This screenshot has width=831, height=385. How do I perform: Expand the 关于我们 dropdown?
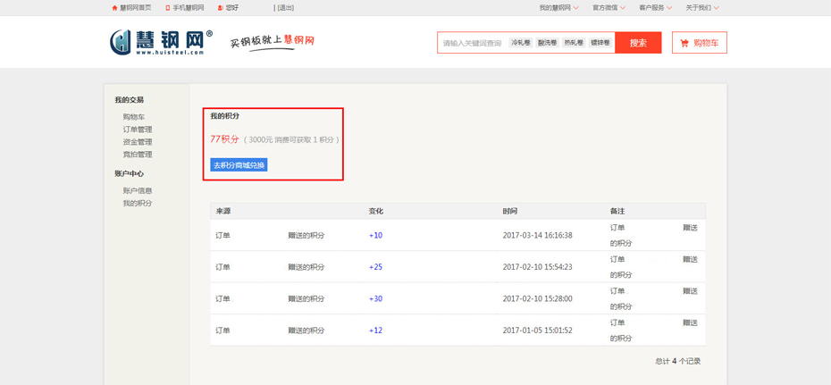coord(701,7)
